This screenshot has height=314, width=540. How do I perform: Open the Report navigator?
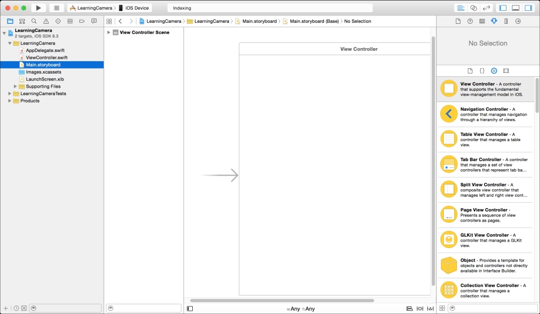93,21
